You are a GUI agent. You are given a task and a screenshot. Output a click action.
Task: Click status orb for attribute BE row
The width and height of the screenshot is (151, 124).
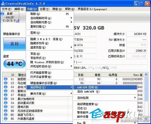coord(6,119)
